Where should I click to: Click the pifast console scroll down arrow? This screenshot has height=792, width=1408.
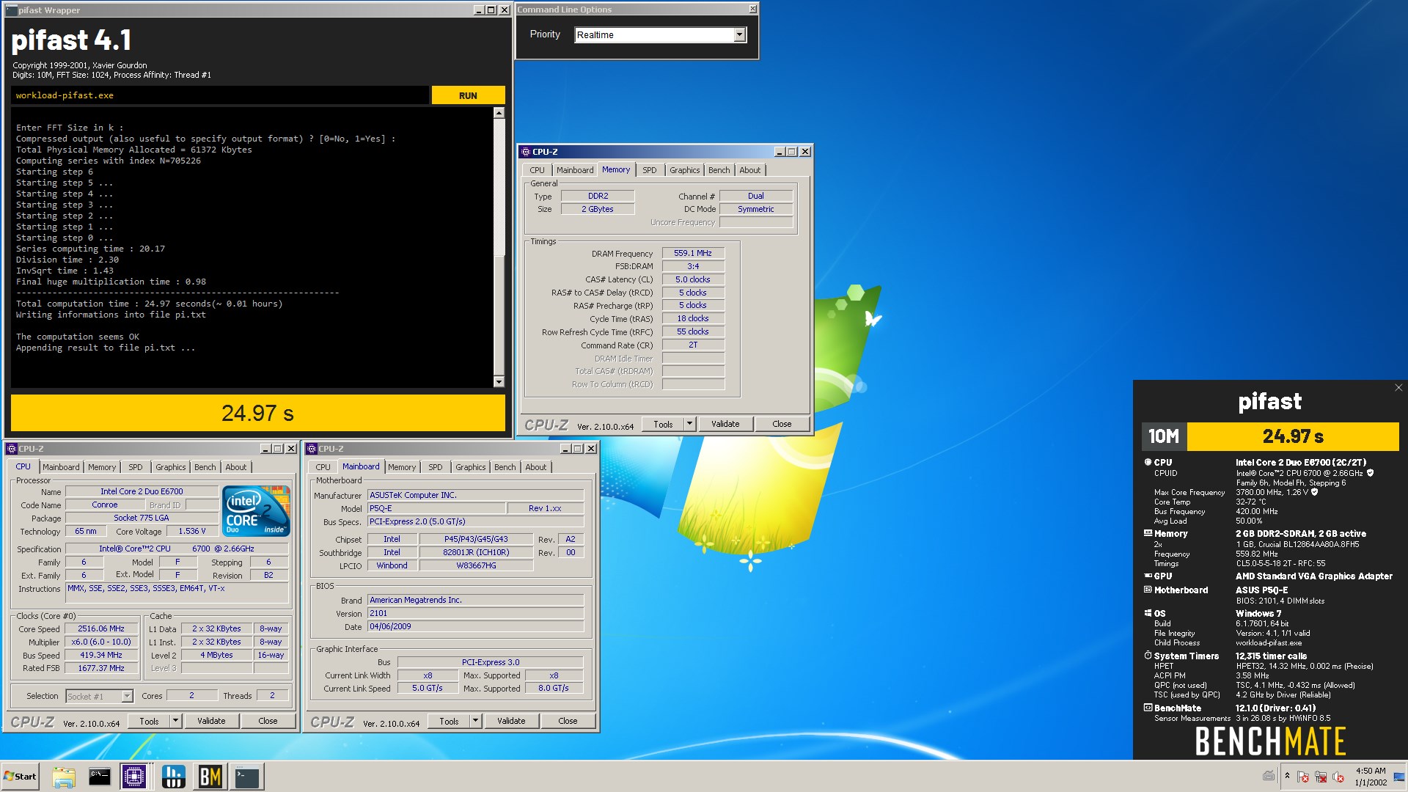[x=499, y=381]
